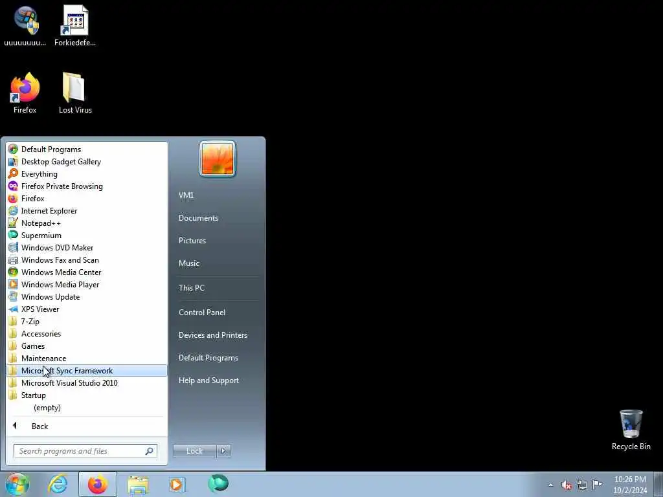Select the Lost Virus desktop folder
The height and width of the screenshot is (497, 663).
pos(75,93)
